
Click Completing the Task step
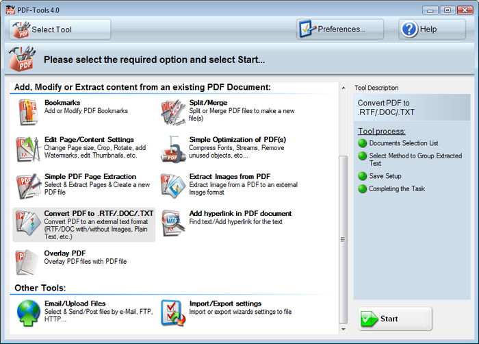tap(397, 188)
